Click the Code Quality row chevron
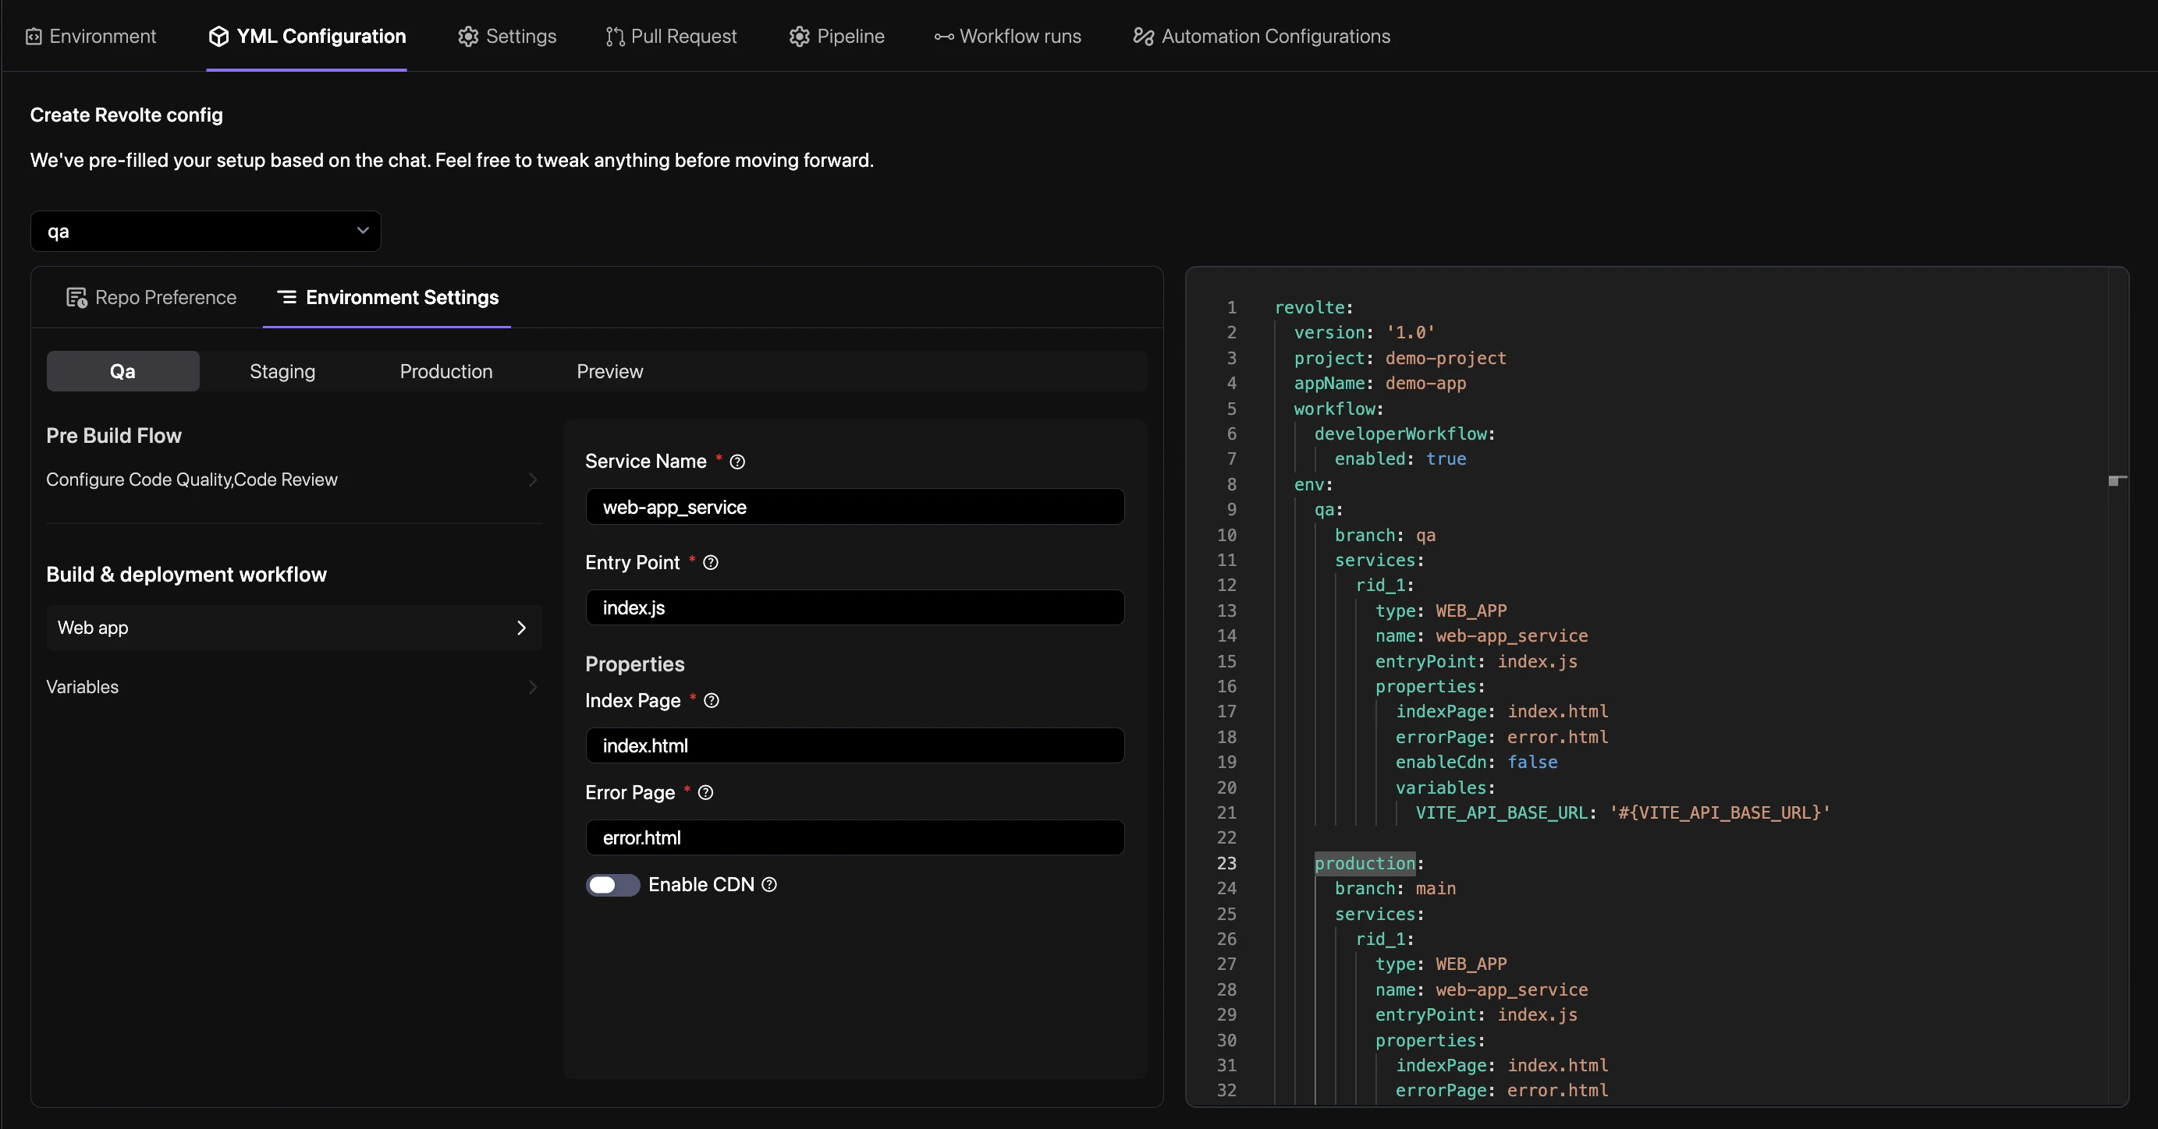 click(533, 480)
